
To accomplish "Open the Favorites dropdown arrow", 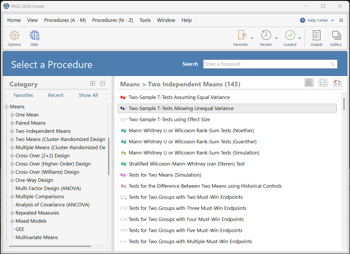I will 252,38.
